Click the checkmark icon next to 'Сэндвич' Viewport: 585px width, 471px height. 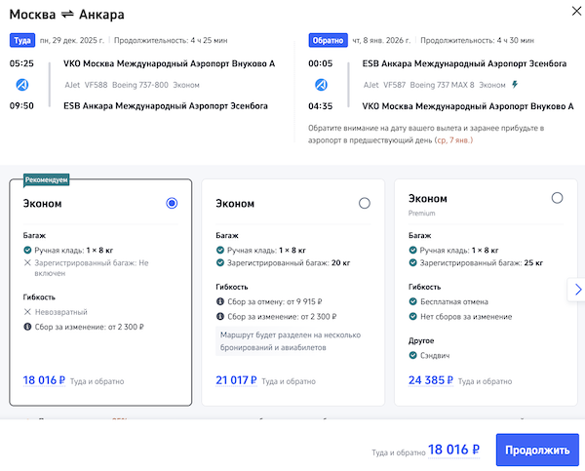pyautogui.click(x=412, y=355)
